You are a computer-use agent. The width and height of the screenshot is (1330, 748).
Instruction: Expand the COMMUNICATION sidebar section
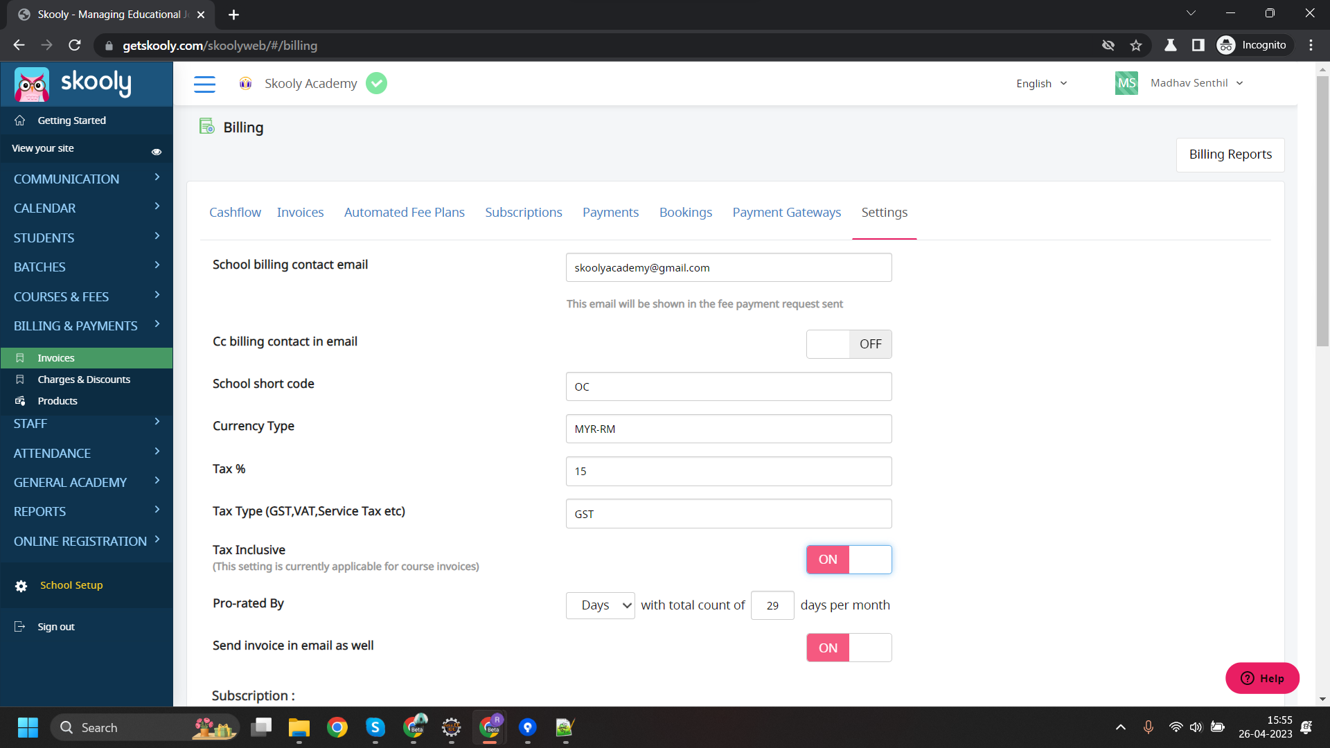87,179
